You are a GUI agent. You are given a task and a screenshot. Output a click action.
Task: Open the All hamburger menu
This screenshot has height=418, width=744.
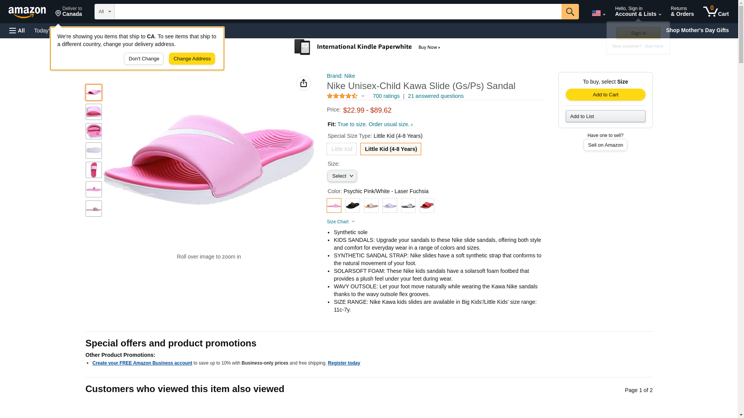coord(17,31)
